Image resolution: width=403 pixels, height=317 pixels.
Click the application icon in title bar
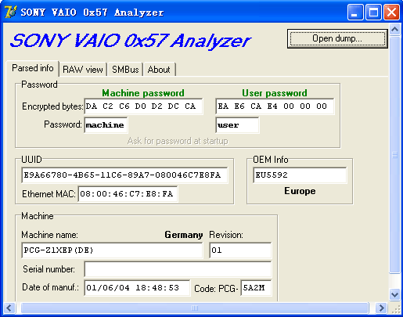(10, 12)
